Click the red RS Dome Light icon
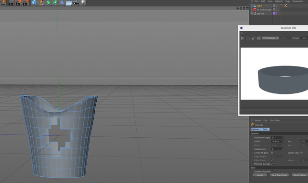The height and width of the screenshot is (183, 308). coord(255,10)
